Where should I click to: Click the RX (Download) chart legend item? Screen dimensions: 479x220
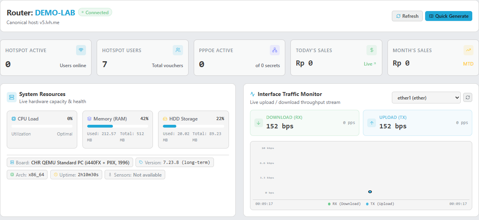(344, 204)
